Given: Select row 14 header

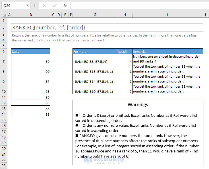Looking at the screenshot, I should 4,114.
